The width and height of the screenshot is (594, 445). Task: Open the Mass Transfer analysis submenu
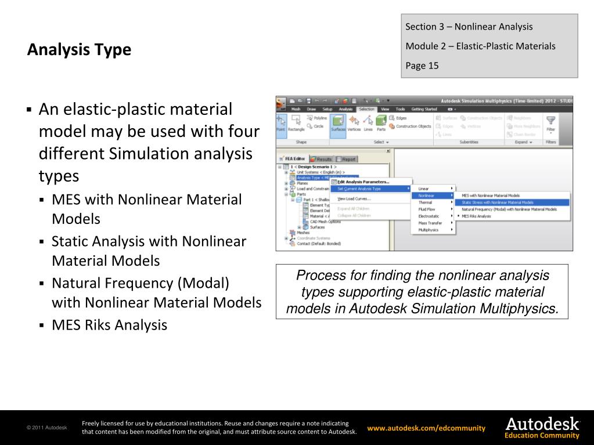click(x=433, y=223)
